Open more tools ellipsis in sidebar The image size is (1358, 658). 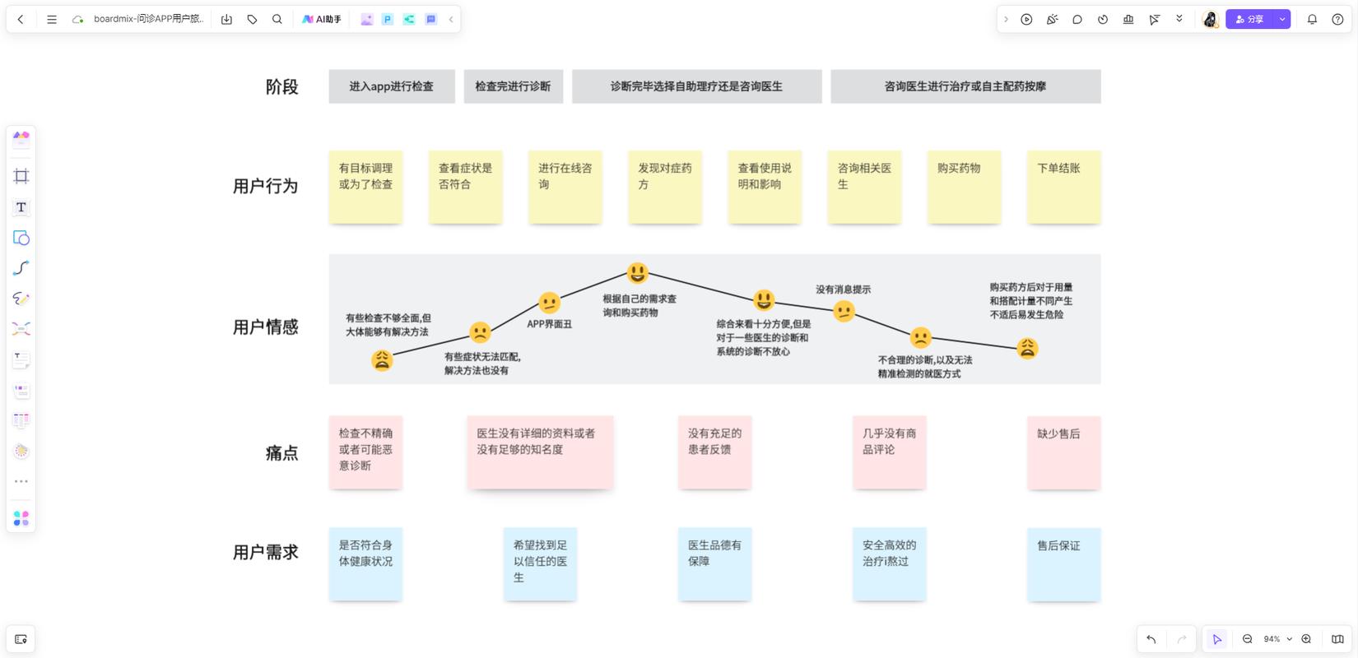[21, 481]
